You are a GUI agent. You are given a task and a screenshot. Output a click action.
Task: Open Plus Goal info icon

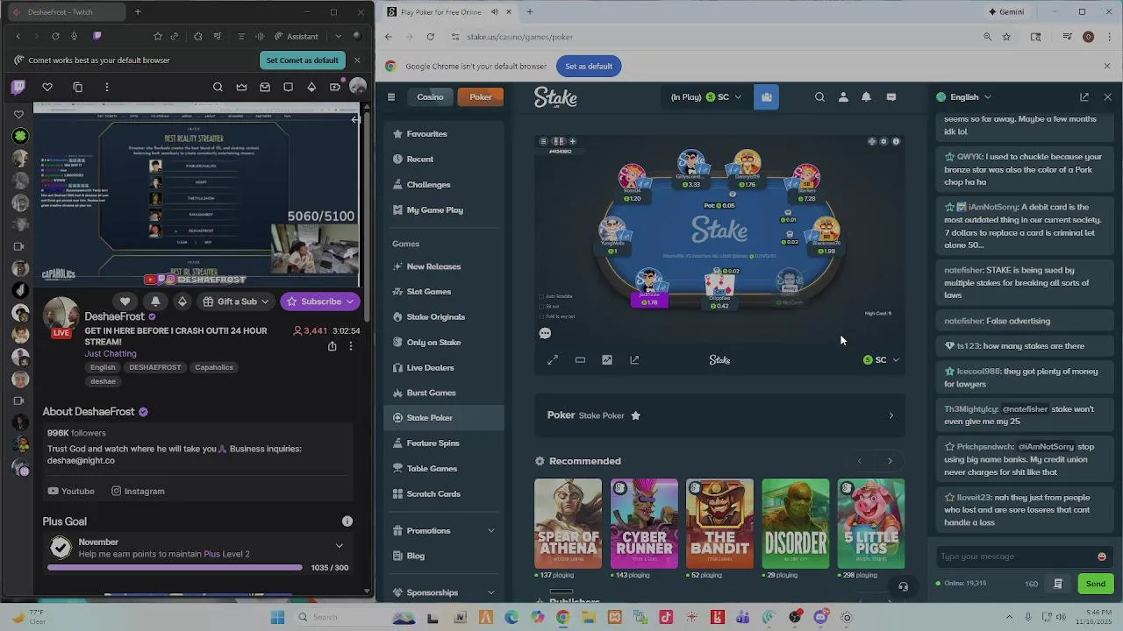coord(347,521)
